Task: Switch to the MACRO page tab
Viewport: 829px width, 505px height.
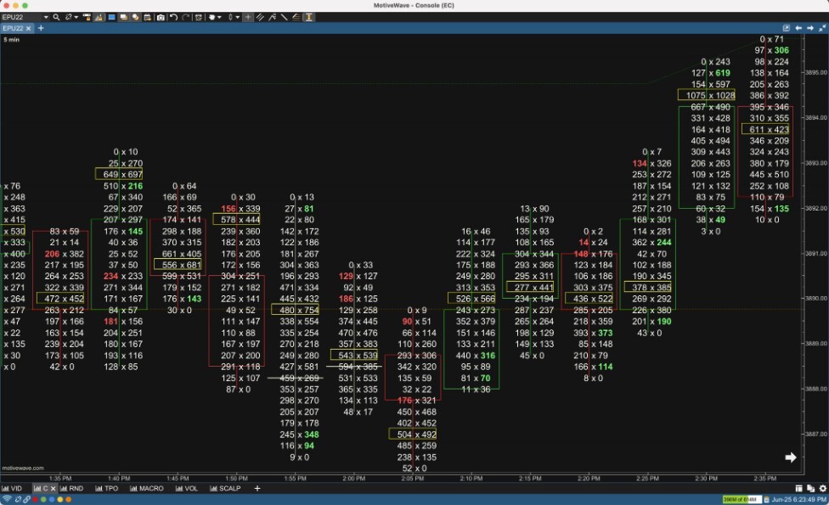Action: [146, 489]
